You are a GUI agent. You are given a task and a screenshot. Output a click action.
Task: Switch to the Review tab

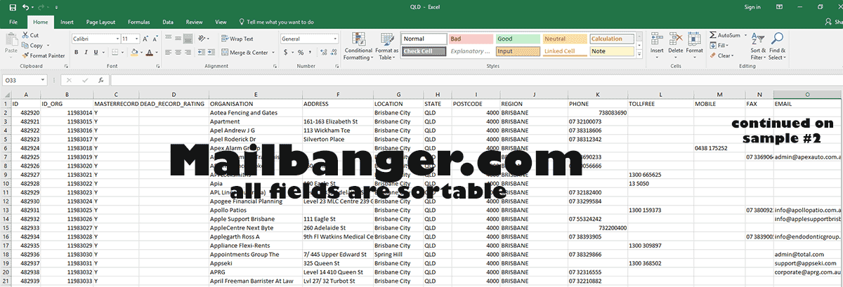[x=194, y=22]
